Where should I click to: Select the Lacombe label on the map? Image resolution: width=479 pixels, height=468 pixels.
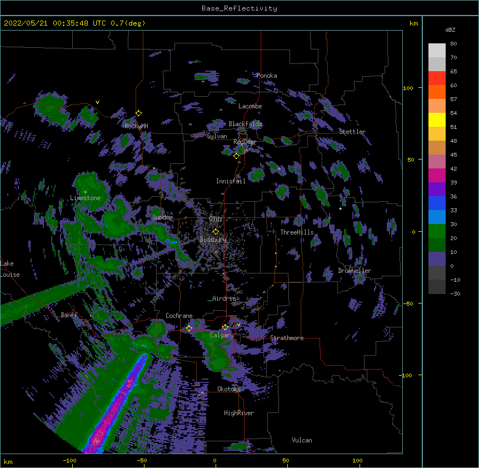pyautogui.click(x=250, y=106)
